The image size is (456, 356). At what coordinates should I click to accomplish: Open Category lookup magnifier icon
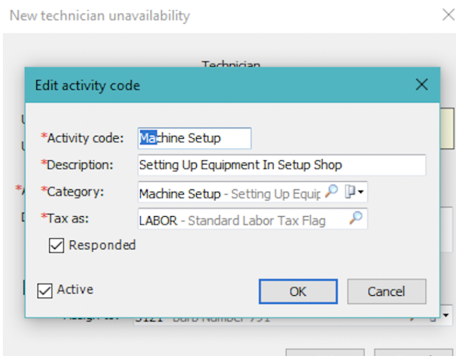(331, 191)
